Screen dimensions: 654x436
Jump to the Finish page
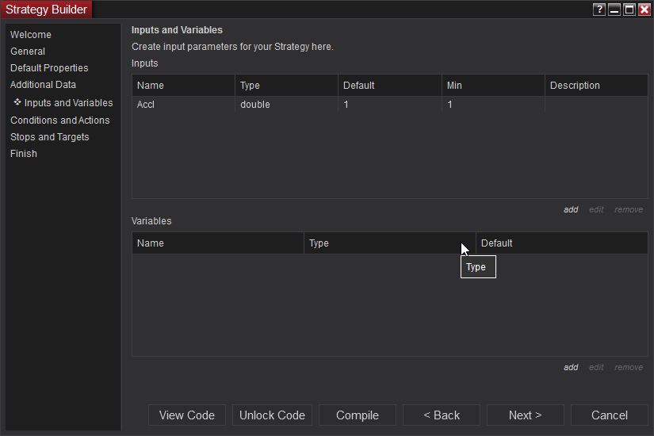click(x=24, y=154)
